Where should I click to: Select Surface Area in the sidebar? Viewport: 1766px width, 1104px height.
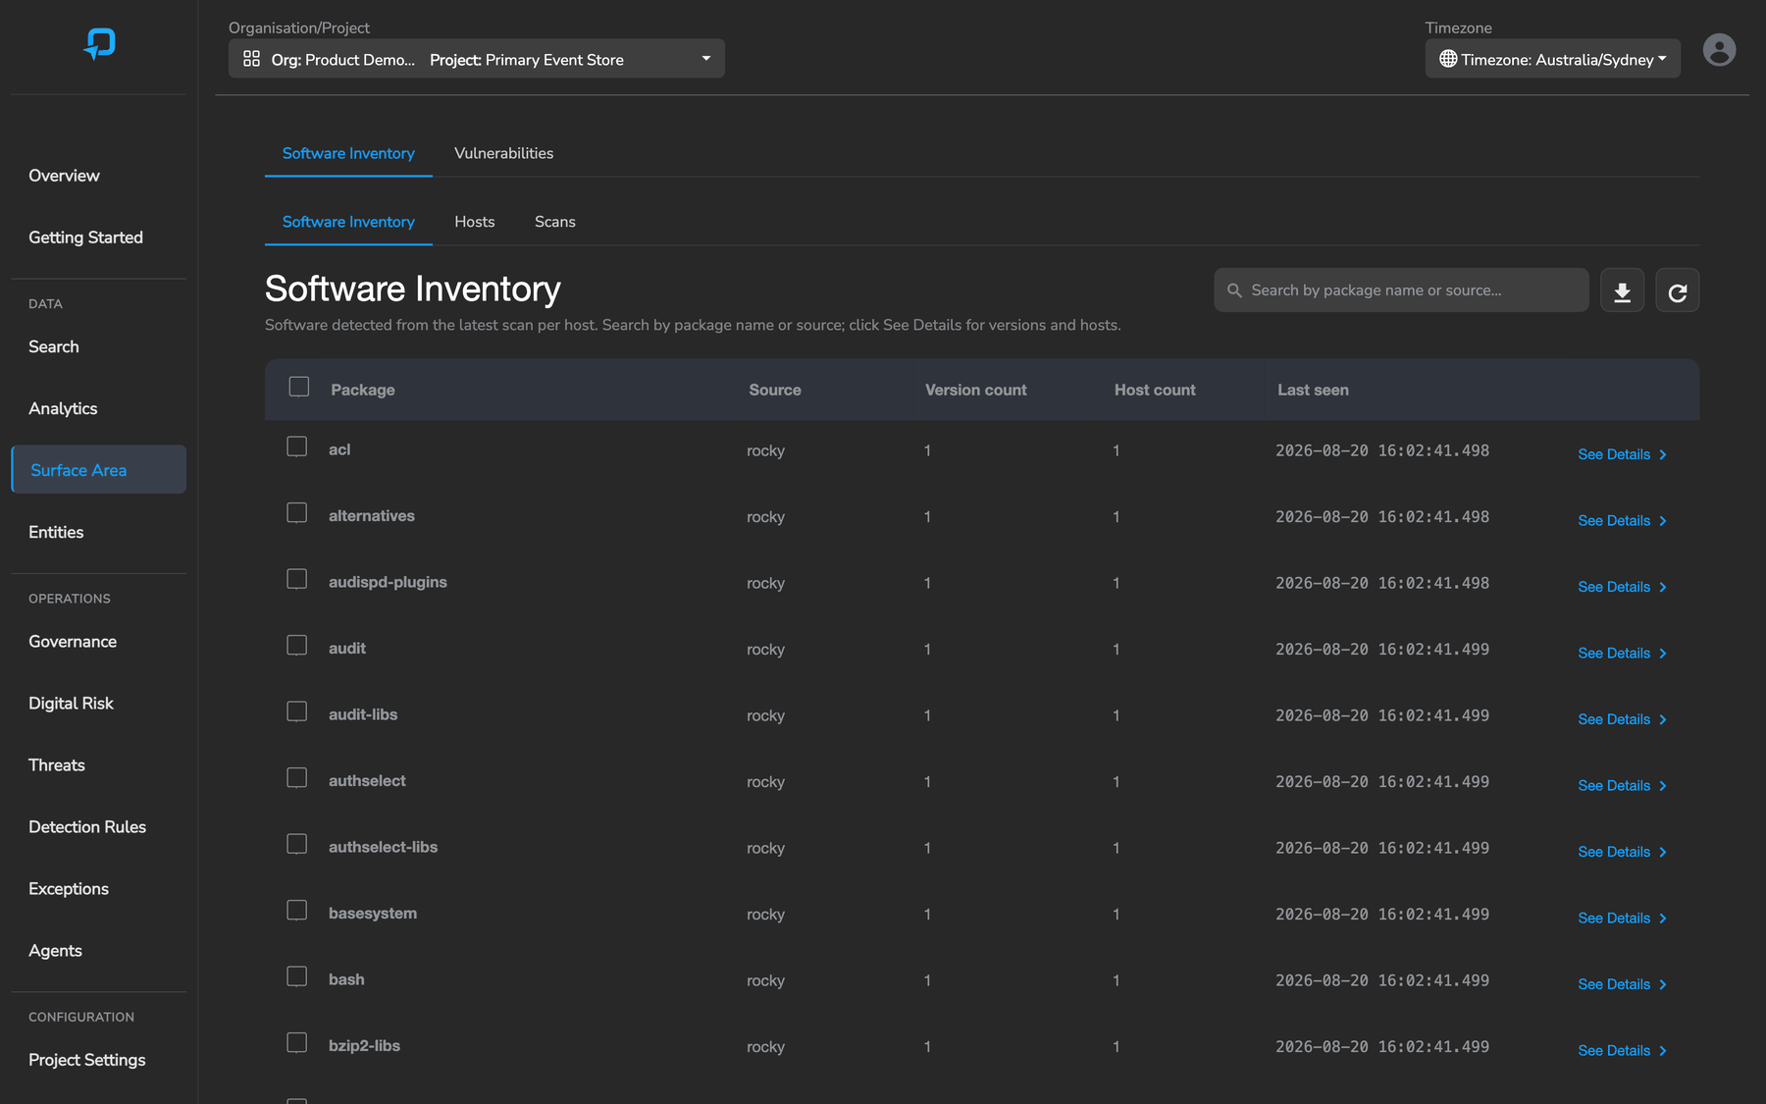pyautogui.click(x=99, y=470)
